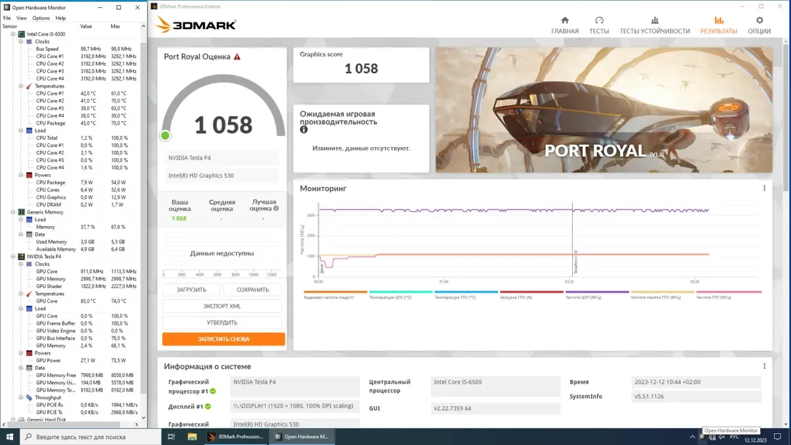
Task: Click the purple CPU frequency legend swatch
Action: (x=597, y=292)
